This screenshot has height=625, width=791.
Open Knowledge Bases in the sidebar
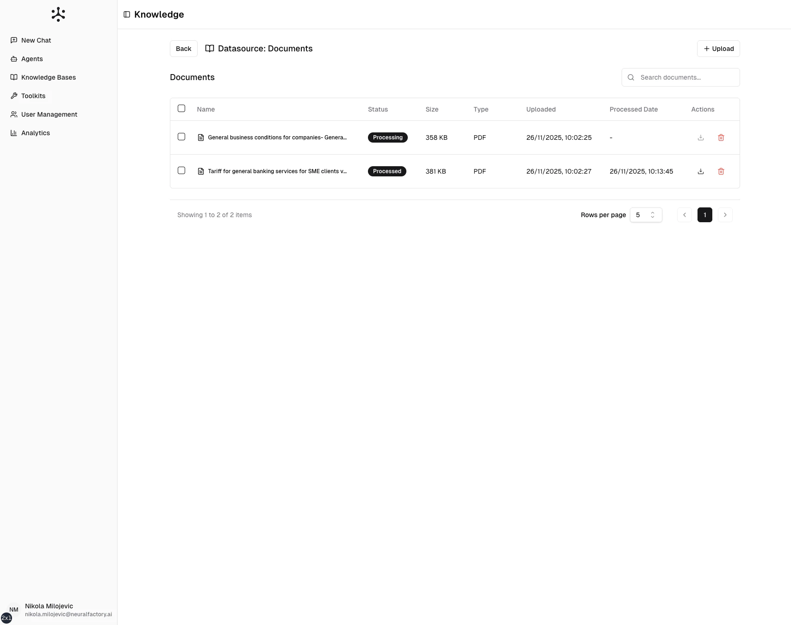(x=58, y=77)
